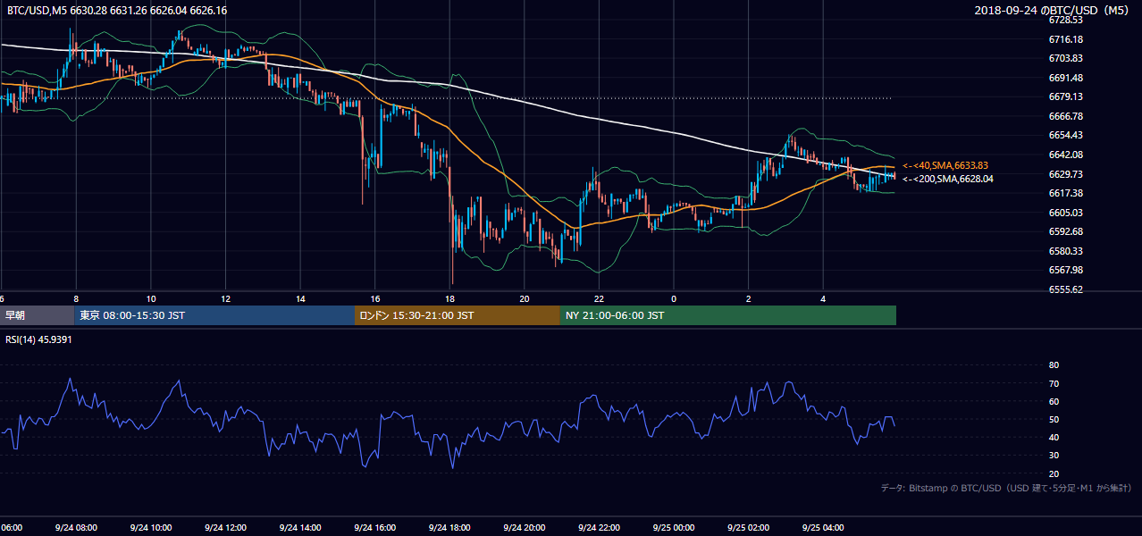1142x536 pixels.
Task: Click the 6716.18 price axis label
Action: coord(1066,39)
